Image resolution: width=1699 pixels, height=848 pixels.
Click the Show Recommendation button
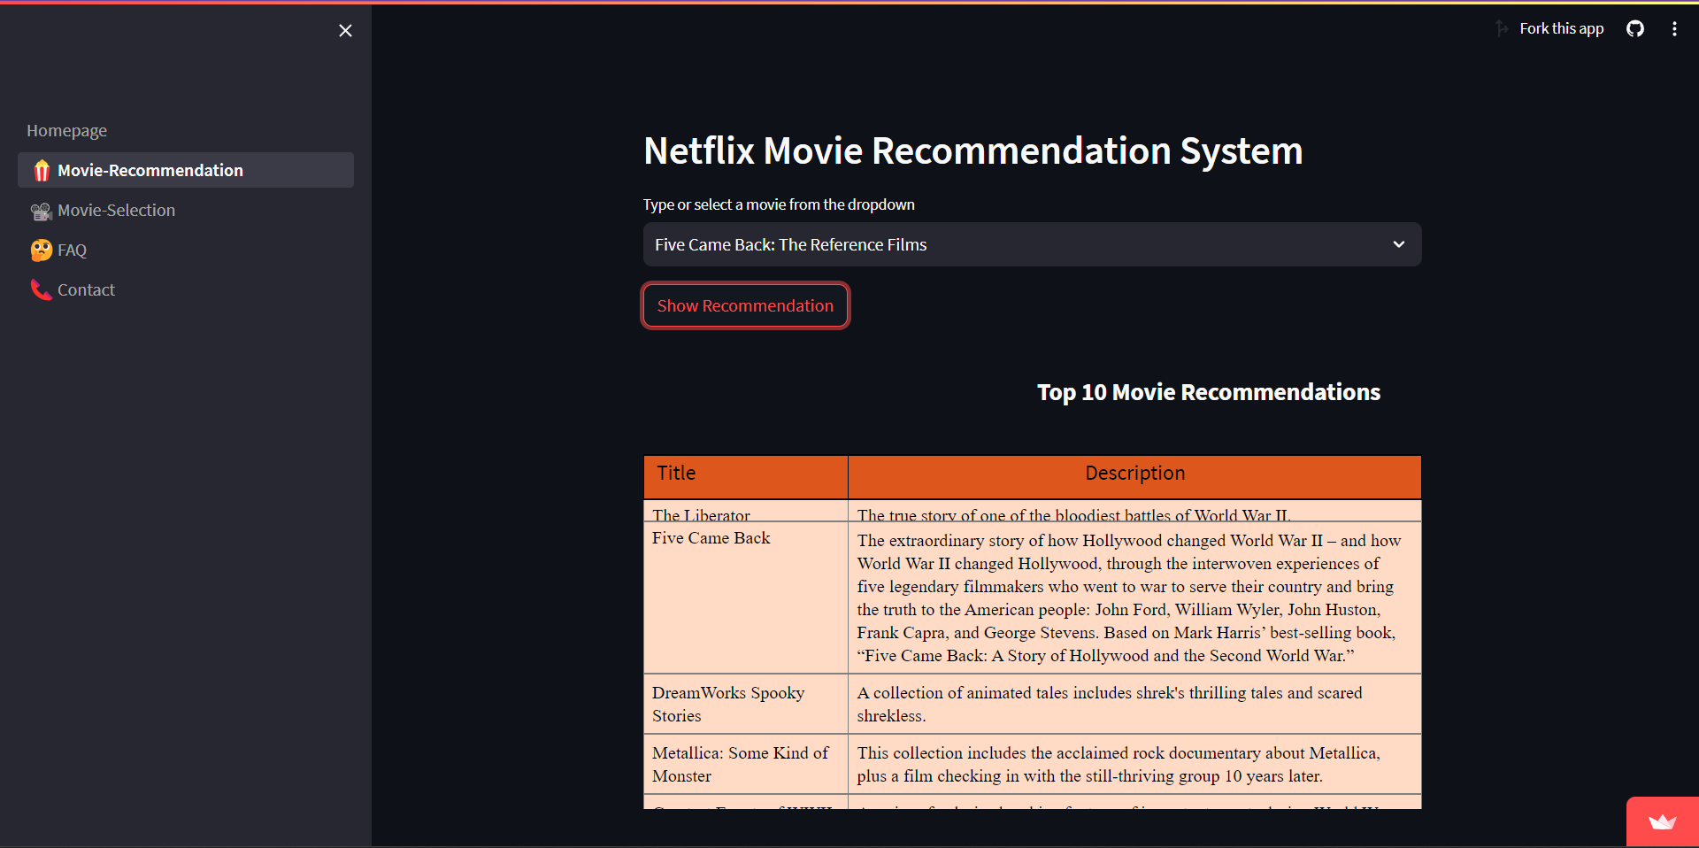745,305
